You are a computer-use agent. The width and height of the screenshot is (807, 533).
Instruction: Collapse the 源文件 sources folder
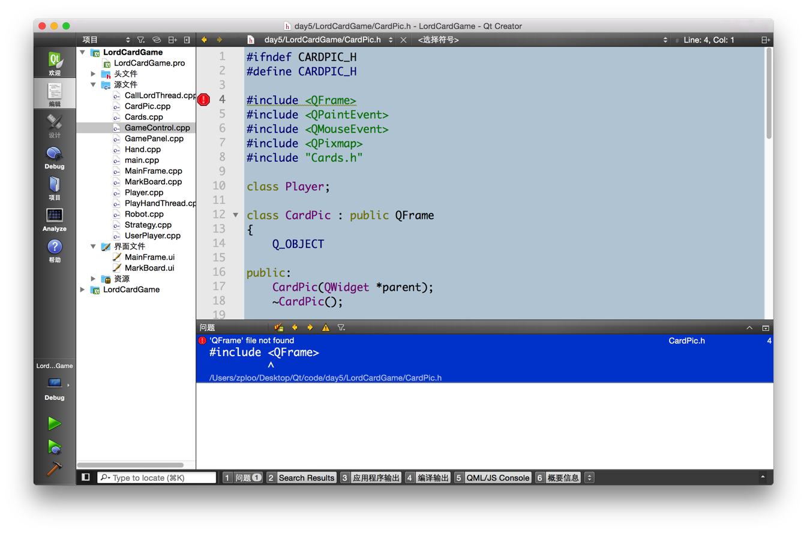[93, 85]
